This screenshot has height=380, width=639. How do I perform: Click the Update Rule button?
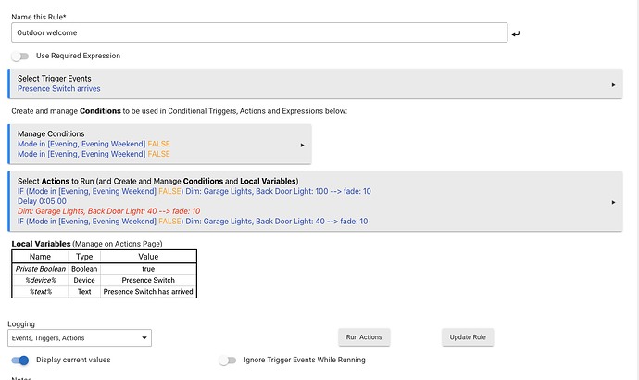(x=468, y=336)
